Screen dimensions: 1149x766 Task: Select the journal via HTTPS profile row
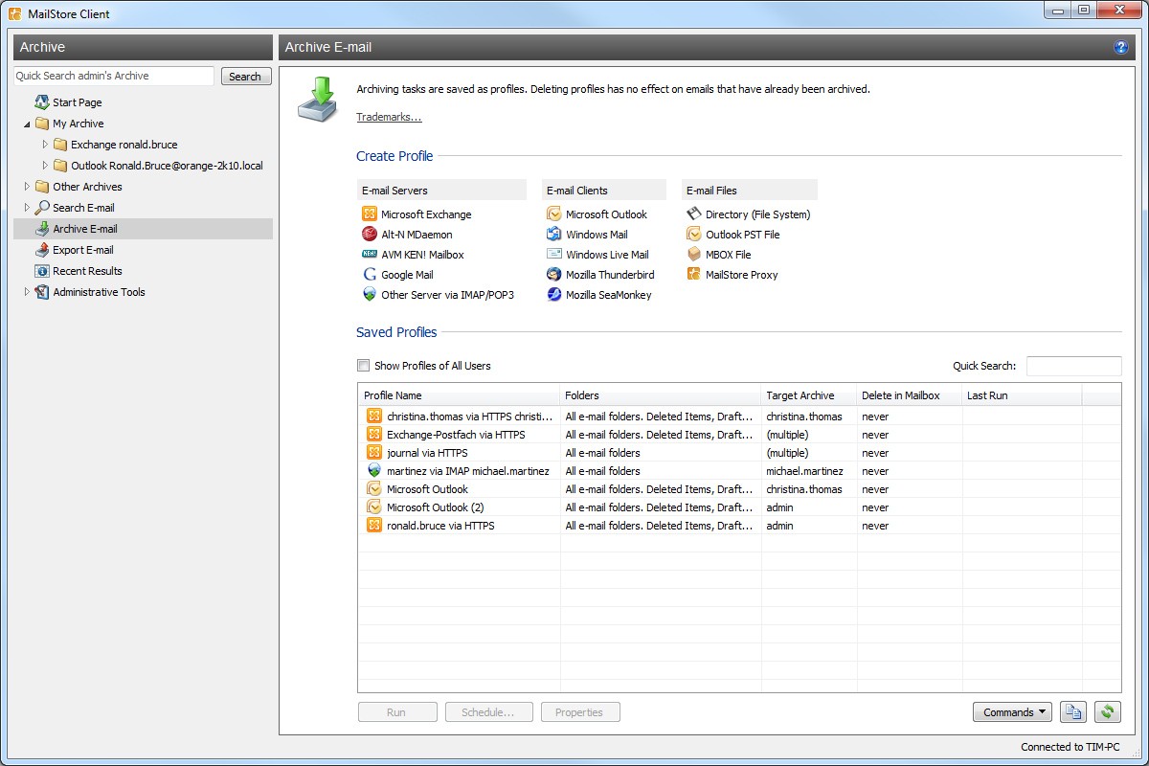(427, 453)
